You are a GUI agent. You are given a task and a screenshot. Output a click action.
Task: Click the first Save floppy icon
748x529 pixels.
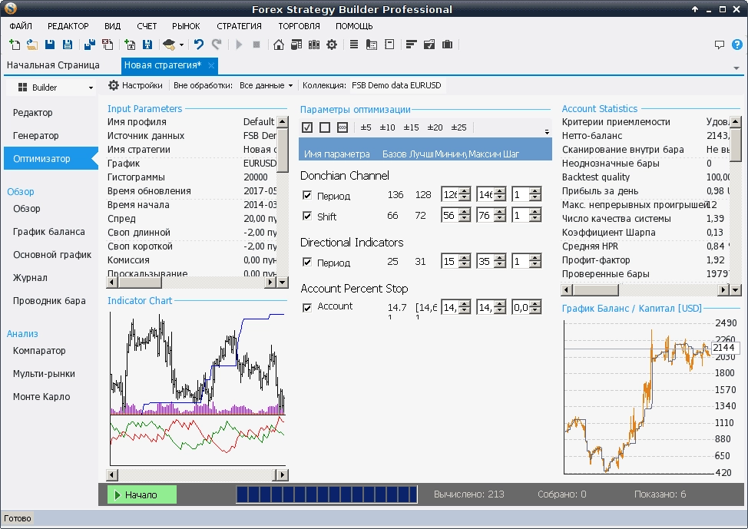pos(50,45)
